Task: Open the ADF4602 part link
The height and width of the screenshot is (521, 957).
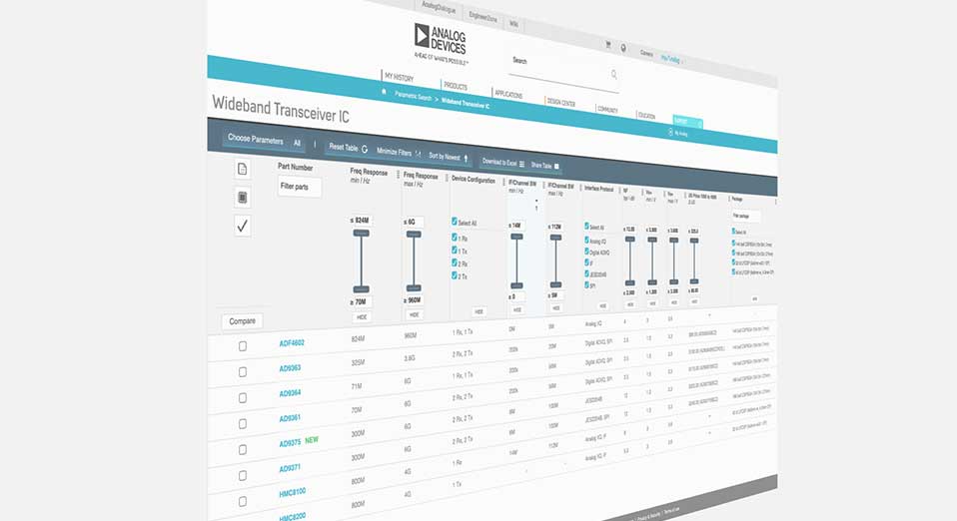Action: 292,343
